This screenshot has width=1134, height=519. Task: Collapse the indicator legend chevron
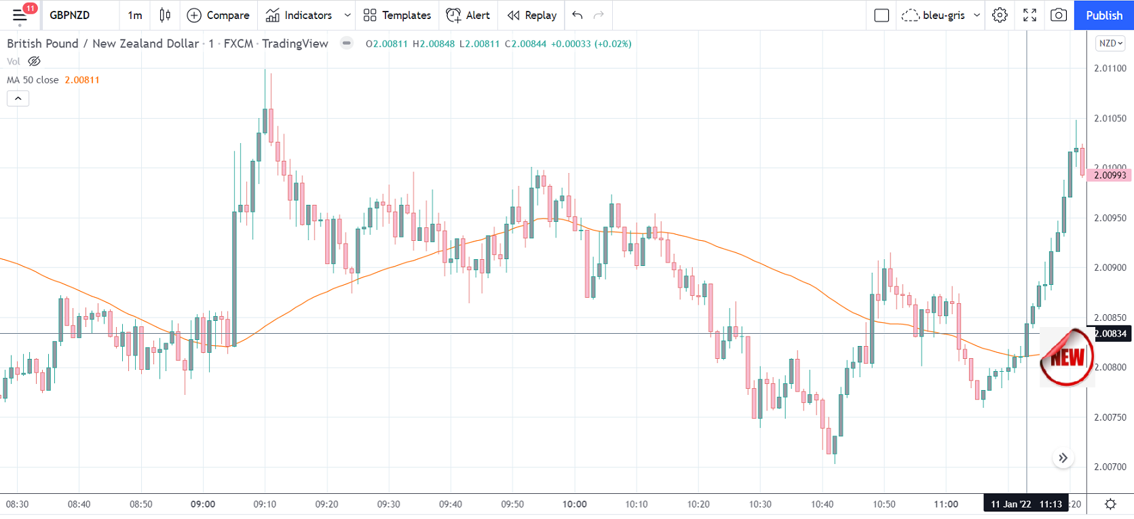18,98
